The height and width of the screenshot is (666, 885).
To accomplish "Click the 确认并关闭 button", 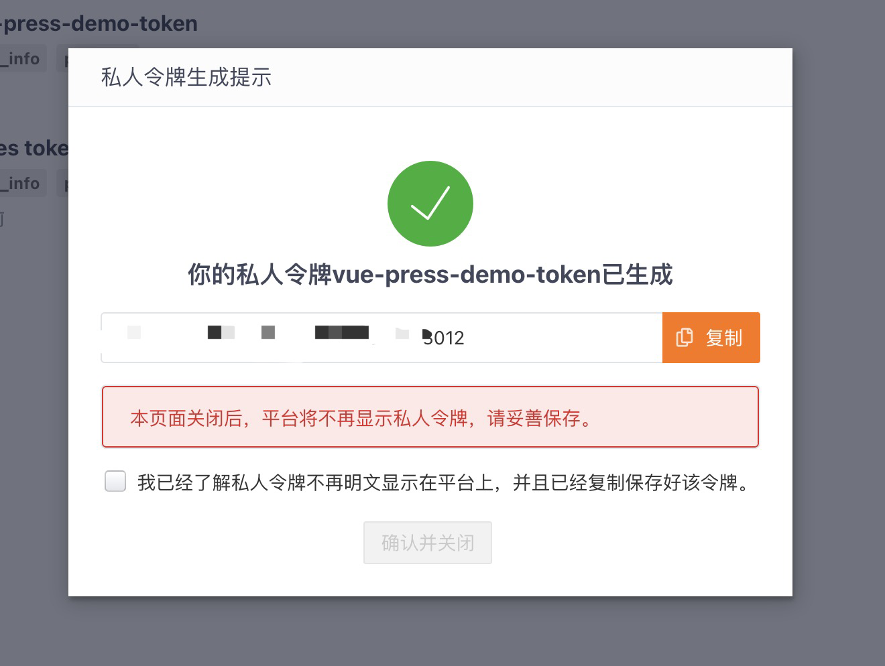I will click(428, 543).
